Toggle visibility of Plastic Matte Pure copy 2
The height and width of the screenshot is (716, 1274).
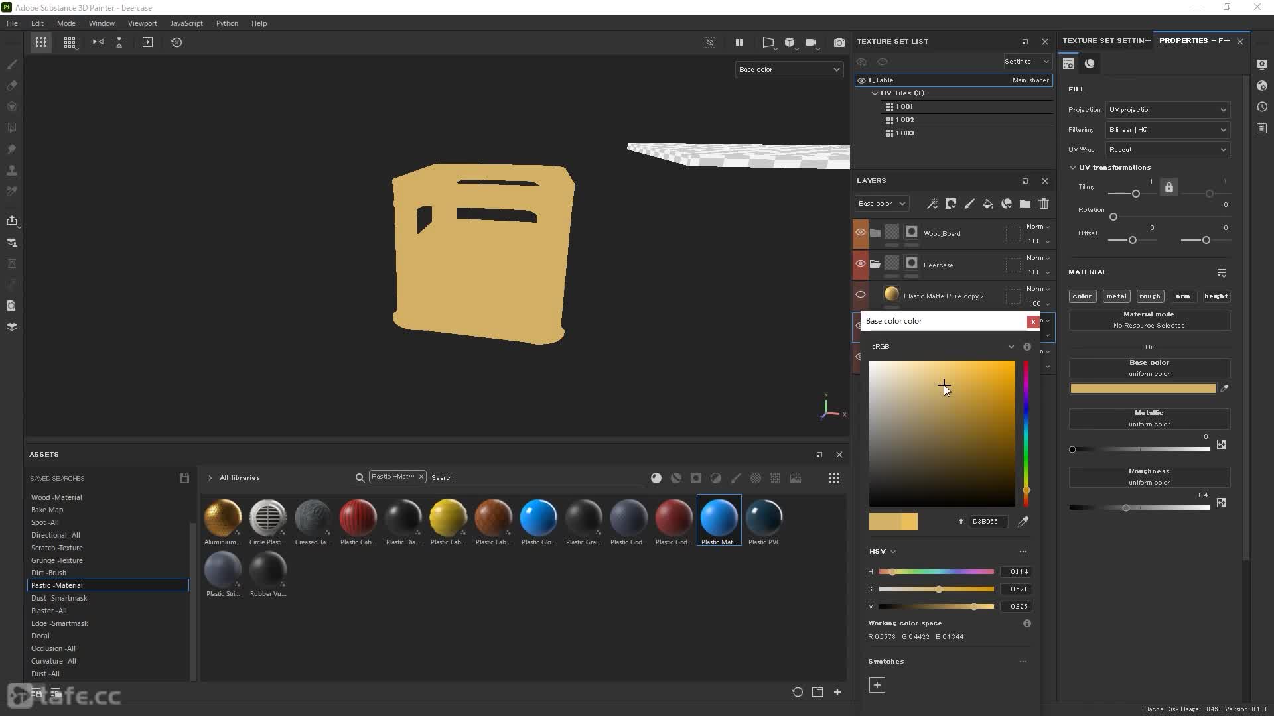tap(861, 295)
